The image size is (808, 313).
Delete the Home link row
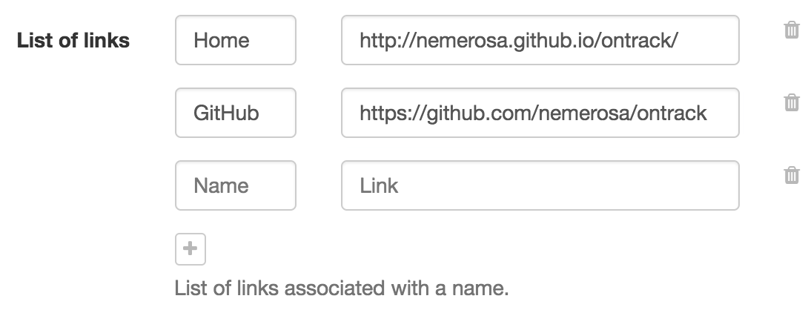(792, 30)
